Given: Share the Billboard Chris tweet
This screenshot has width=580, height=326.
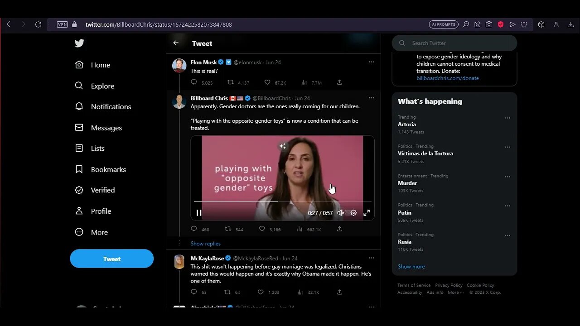Looking at the screenshot, I should point(339,229).
